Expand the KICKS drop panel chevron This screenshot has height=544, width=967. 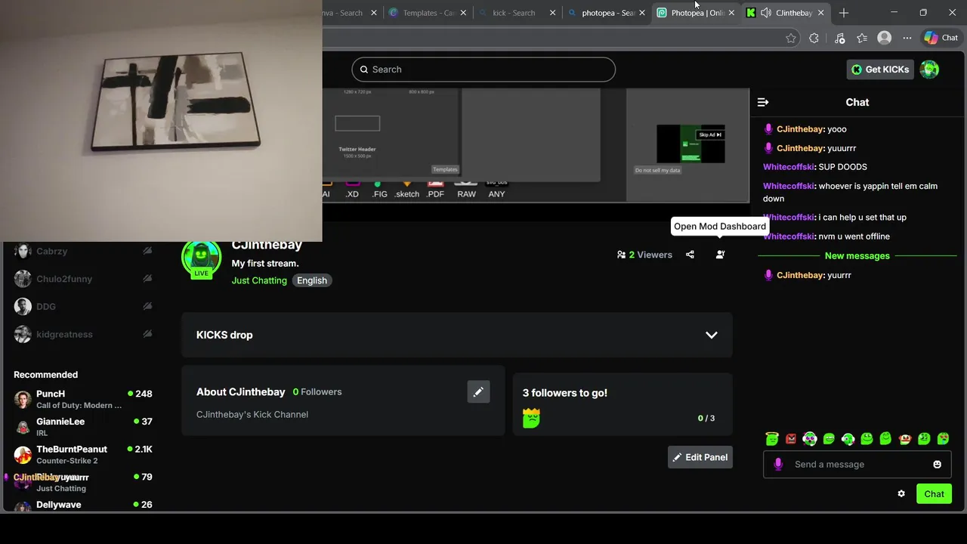coord(712,335)
